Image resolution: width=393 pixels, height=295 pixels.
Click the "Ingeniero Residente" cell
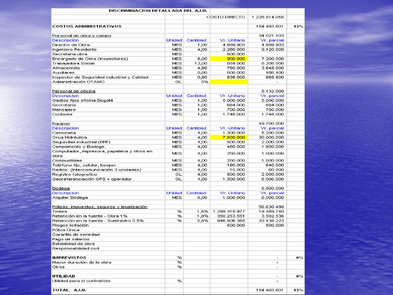coord(74,50)
